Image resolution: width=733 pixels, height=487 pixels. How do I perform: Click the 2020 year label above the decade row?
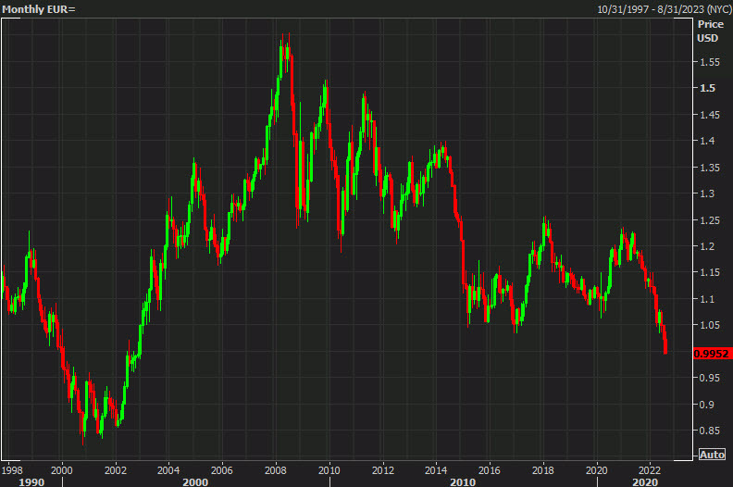pyautogui.click(x=597, y=470)
